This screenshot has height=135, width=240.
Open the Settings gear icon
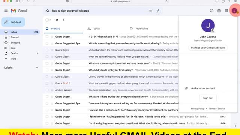tap(219, 11)
